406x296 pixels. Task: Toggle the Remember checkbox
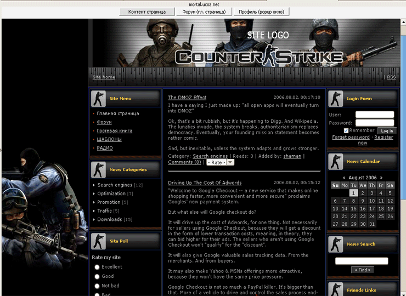click(x=346, y=130)
